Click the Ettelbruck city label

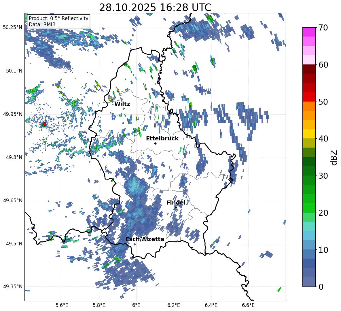coord(162,139)
